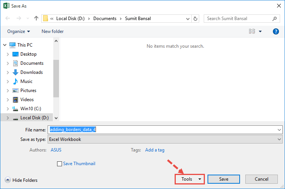
Task: Click the refresh icon in address bar
Action: click(x=195, y=18)
